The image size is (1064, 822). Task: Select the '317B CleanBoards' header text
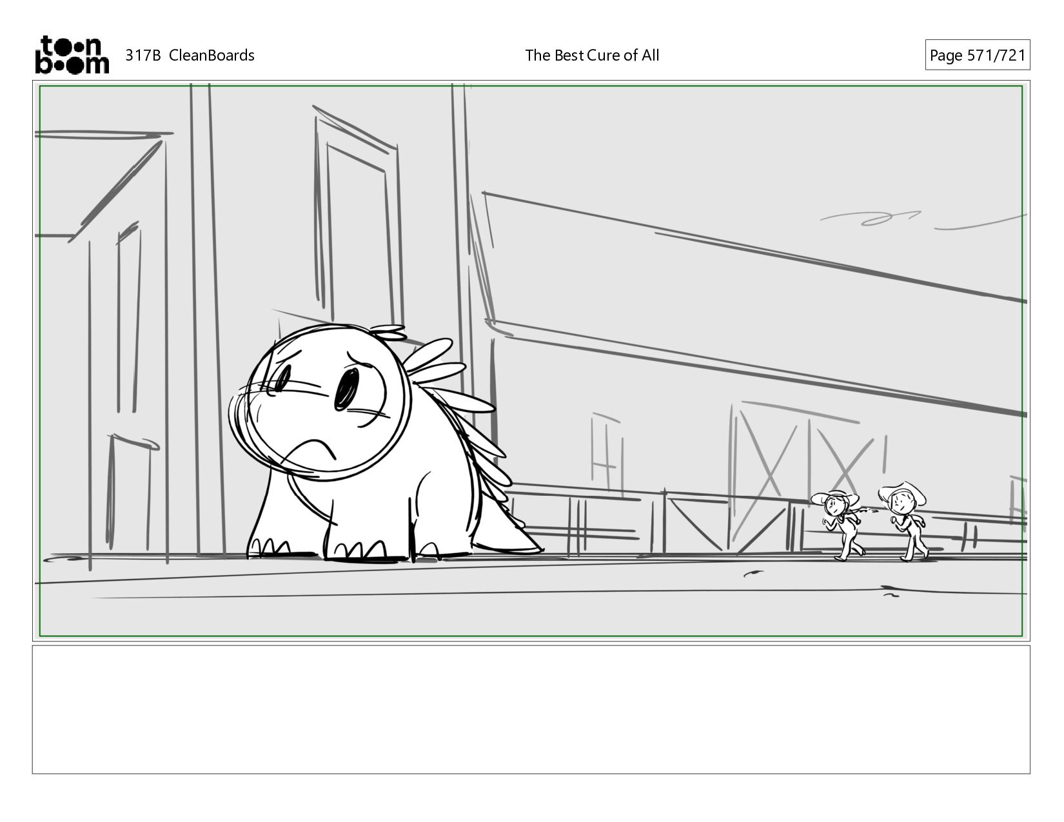190,55
